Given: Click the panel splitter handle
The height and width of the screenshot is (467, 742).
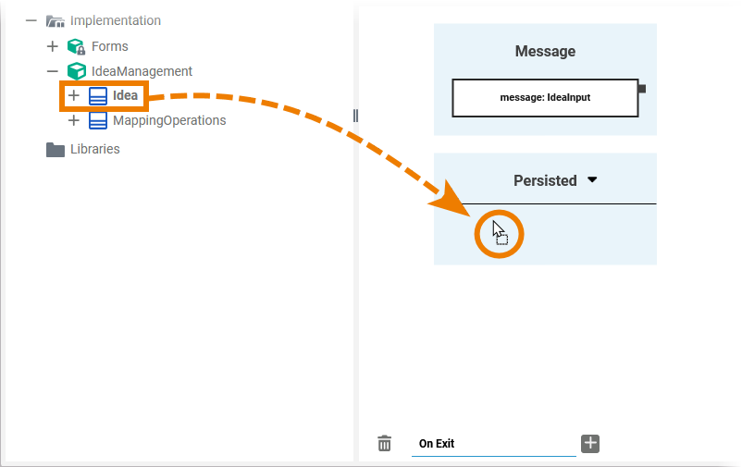Looking at the screenshot, I should tap(355, 116).
